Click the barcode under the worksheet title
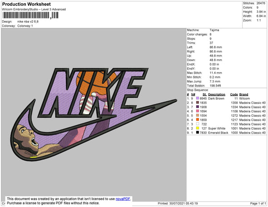This screenshot has height=207, width=268. pyautogui.click(x=30, y=15)
